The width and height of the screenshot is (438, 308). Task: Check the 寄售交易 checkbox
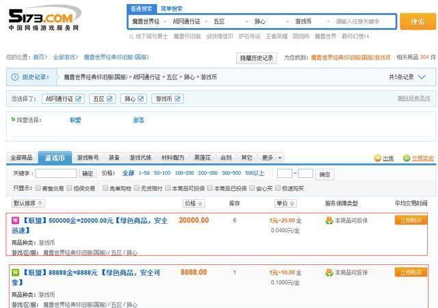[x=38, y=188]
